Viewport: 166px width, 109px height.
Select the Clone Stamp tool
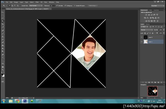pos(3,37)
